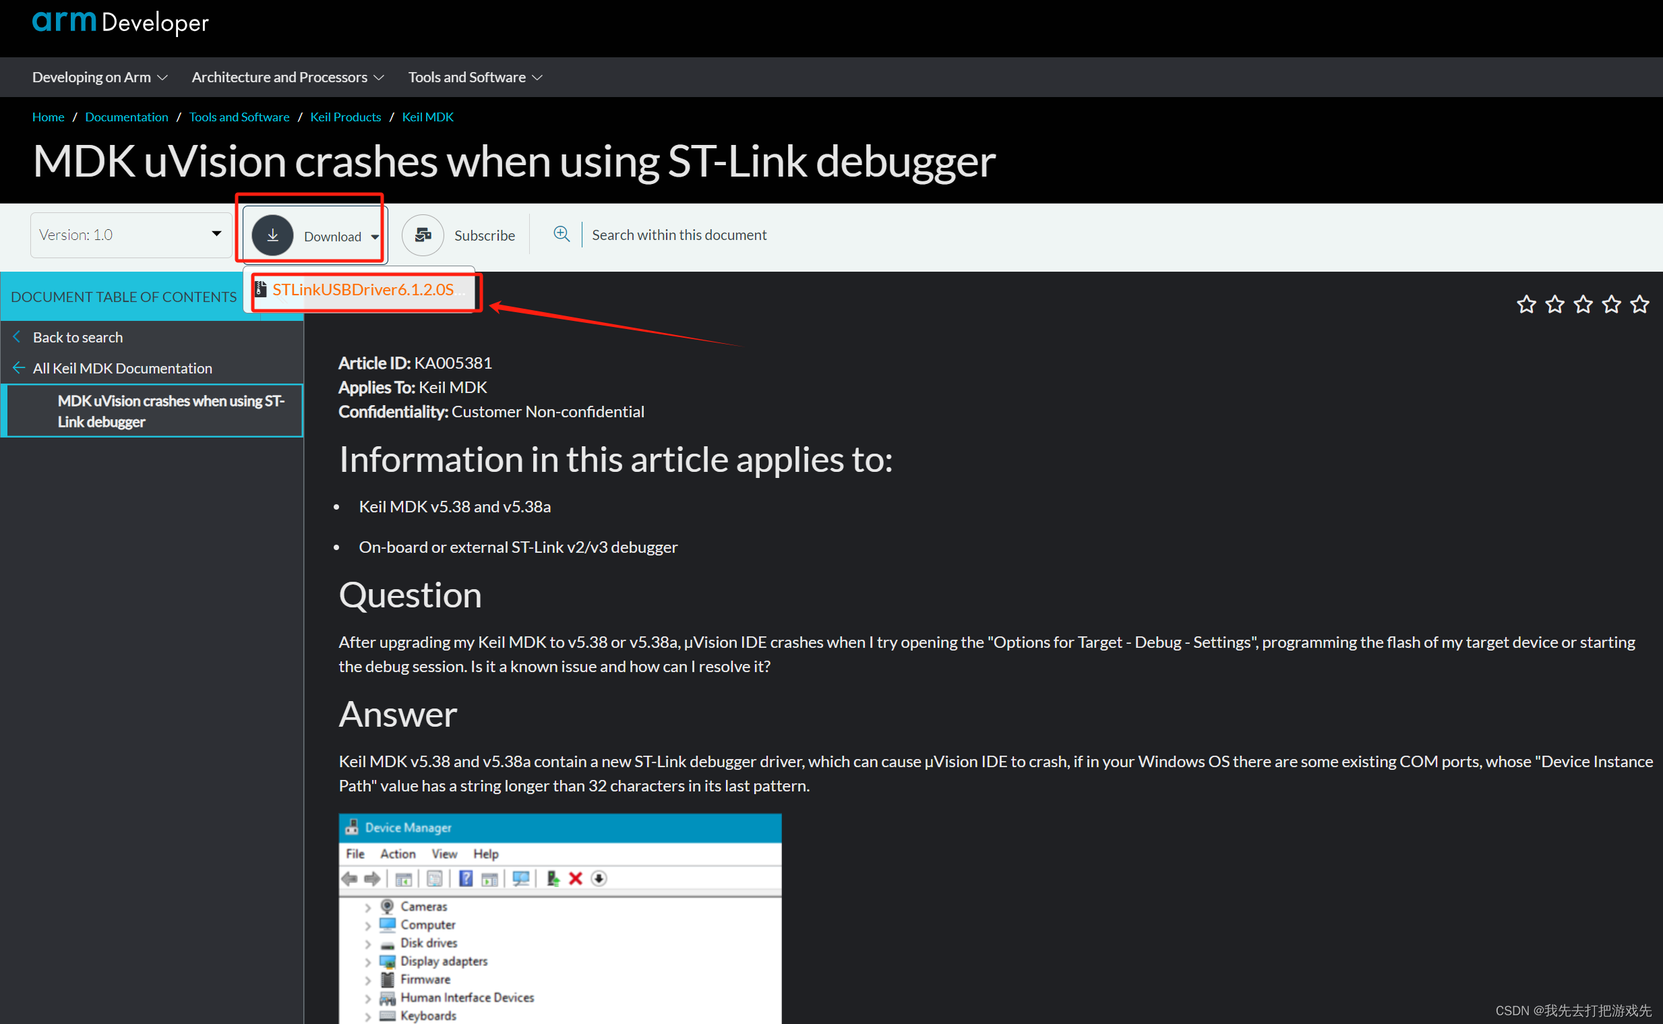
Task: Open the View menu in Device Manager
Action: coord(444,854)
